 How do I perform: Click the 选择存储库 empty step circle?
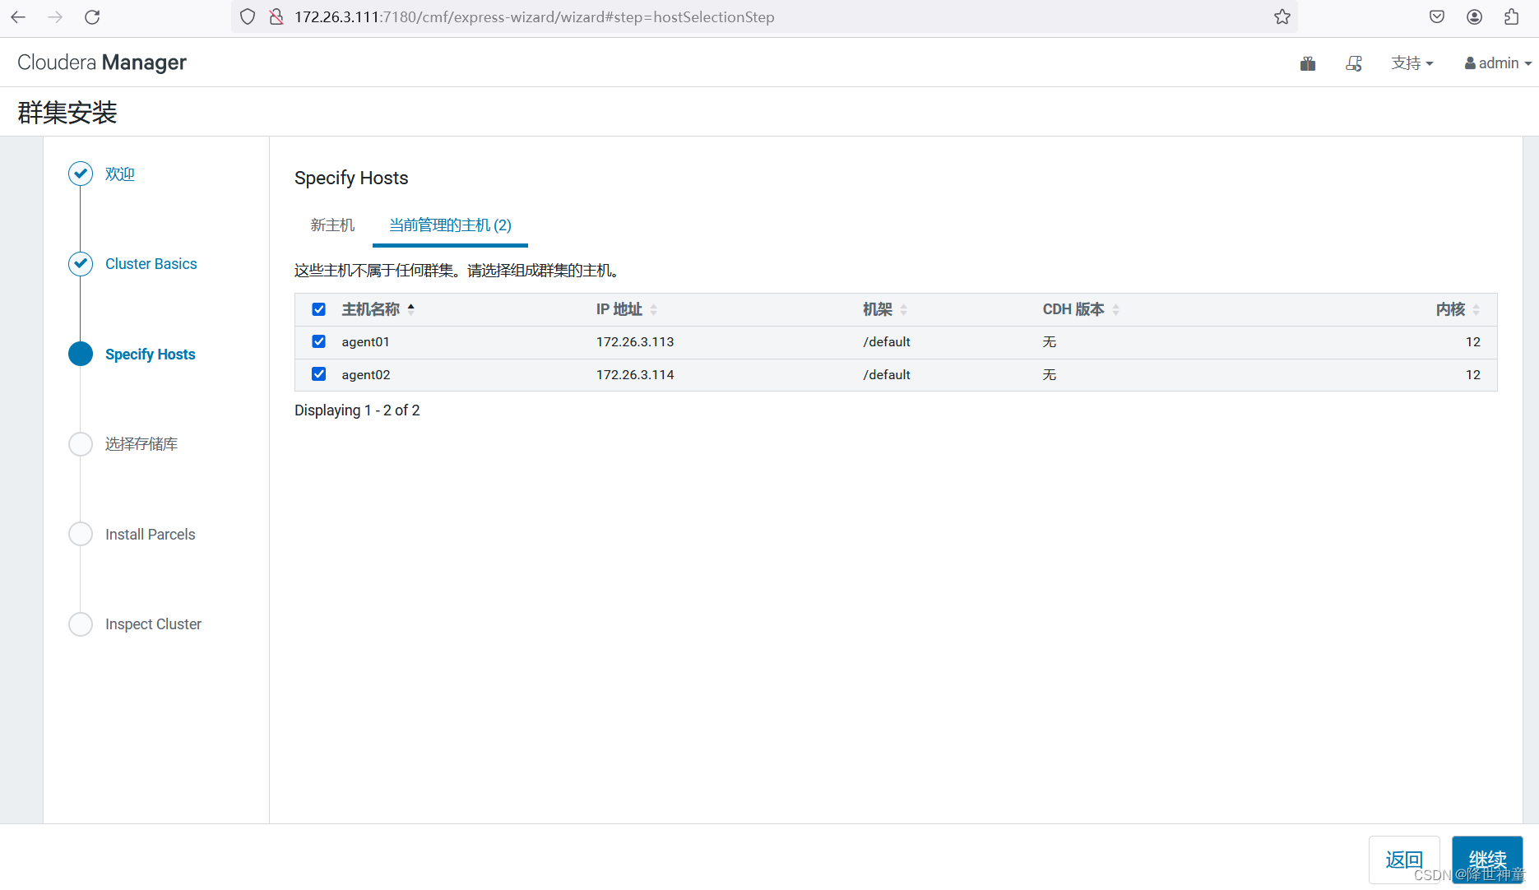point(81,444)
